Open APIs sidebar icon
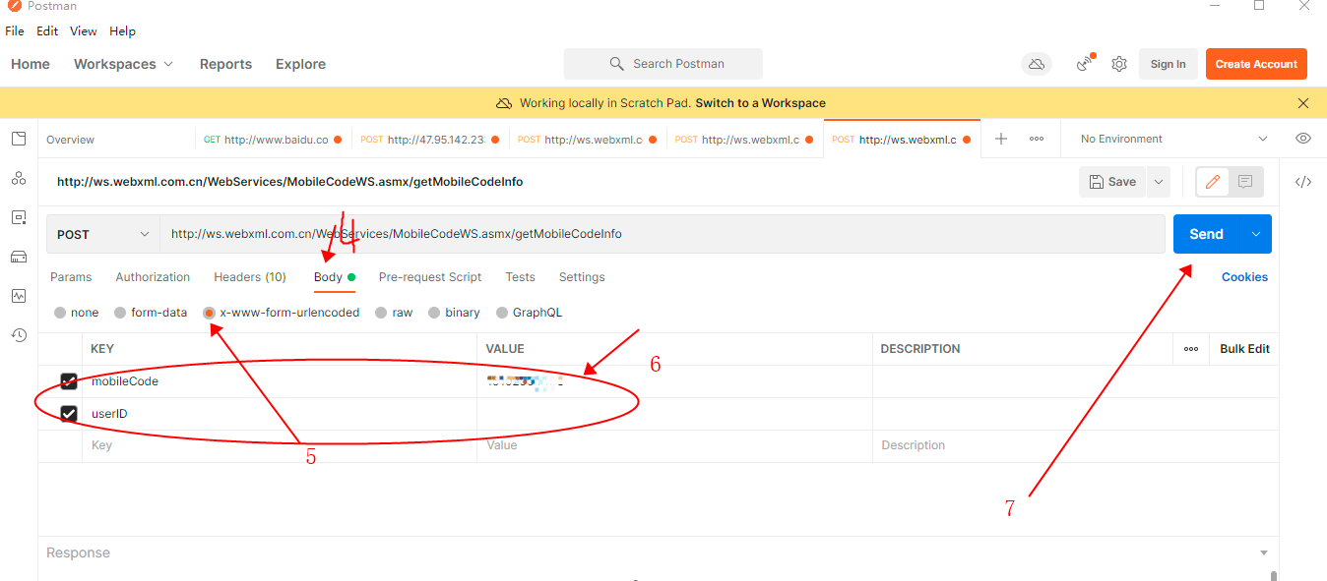Image resolution: width=1327 pixels, height=581 pixels. point(19,178)
